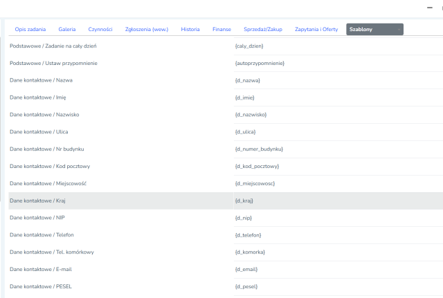Select the {d_nip} tag

pos(244,218)
